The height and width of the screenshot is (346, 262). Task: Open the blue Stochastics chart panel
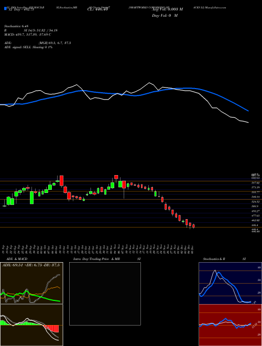[230, 283]
